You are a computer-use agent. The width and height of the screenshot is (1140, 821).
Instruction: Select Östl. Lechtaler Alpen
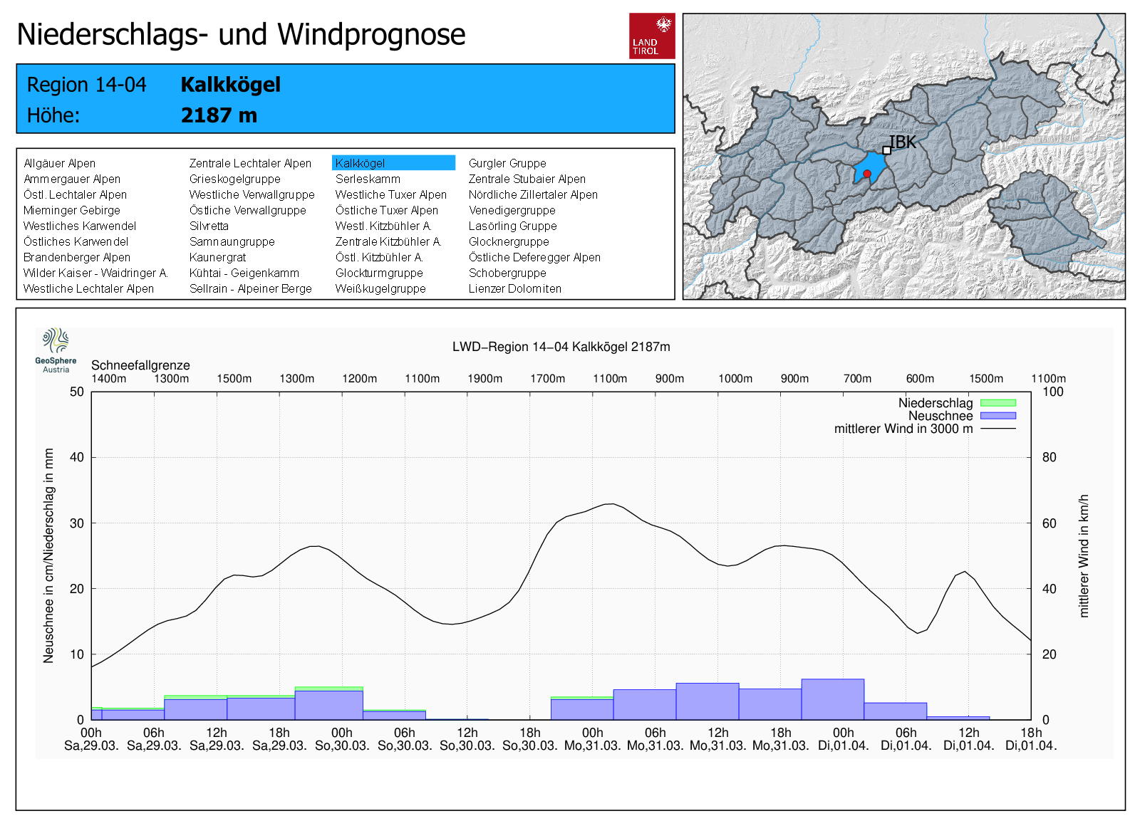[x=75, y=194]
